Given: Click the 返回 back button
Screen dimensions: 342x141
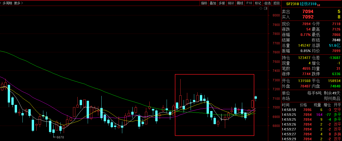Looking at the screenshot, I should [x=276, y=3].
